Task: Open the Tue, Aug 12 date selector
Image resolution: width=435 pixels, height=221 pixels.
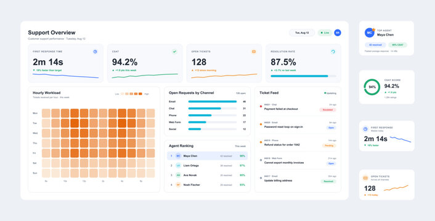Action: coord(302,33)
